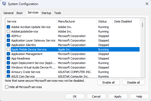Close the System Configuration window

click(x=147, y=4)
